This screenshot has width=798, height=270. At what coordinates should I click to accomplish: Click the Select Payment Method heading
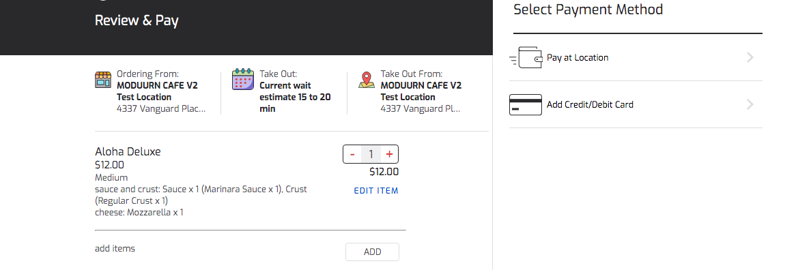pos(588,9)
